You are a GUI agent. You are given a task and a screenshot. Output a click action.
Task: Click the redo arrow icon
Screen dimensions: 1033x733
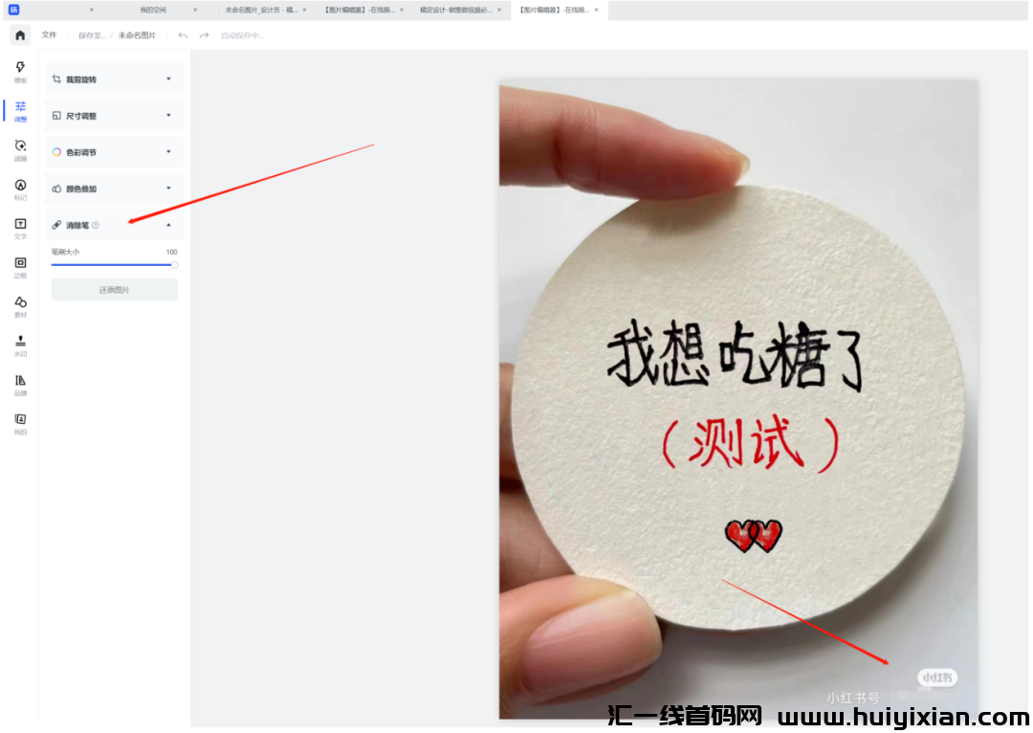[204, 35]
